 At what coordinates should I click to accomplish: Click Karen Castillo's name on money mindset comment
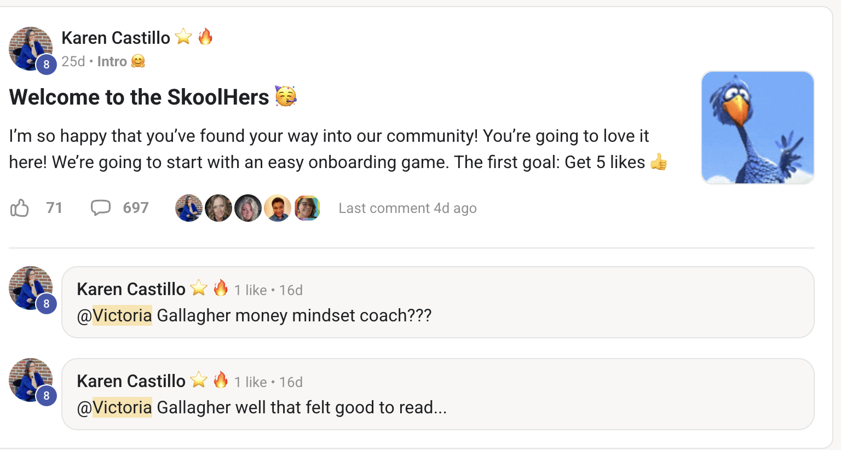click(131, 289)
